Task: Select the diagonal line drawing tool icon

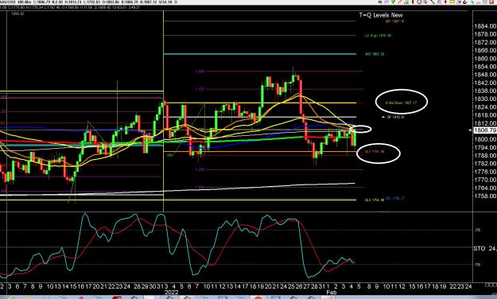Action: coord(433,2)
